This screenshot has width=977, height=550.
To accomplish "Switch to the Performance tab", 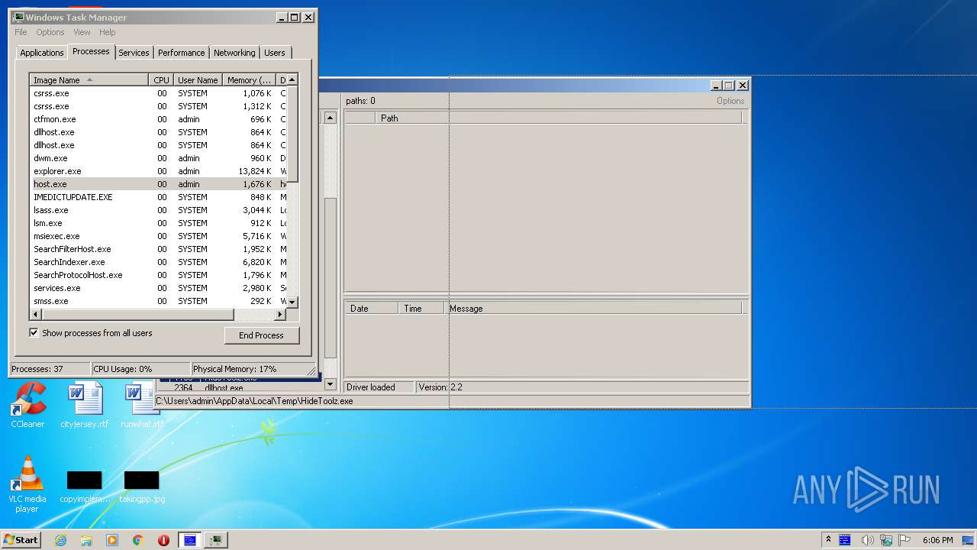I will click(x=181, y=53).
